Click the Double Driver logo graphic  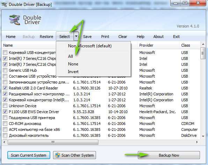pos(14,20)
